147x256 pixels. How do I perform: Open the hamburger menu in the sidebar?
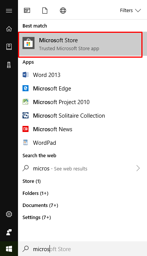coord(9,11)
